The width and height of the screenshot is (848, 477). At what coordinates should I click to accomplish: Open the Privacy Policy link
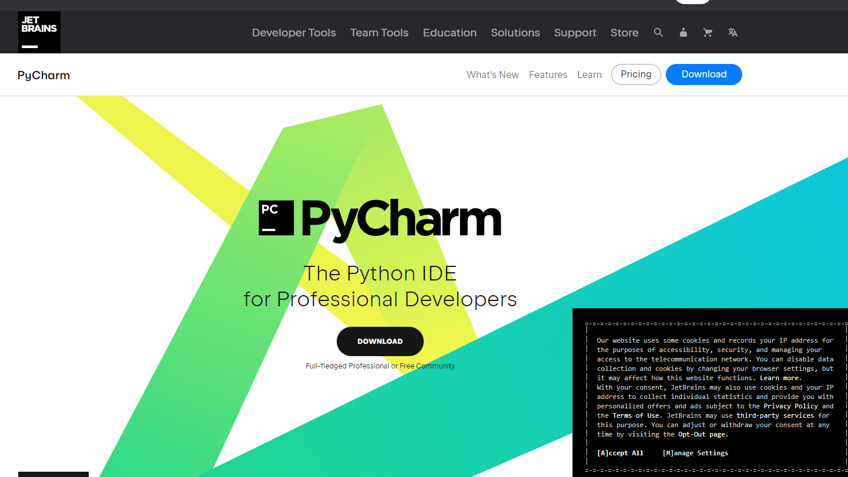point(790,406)
